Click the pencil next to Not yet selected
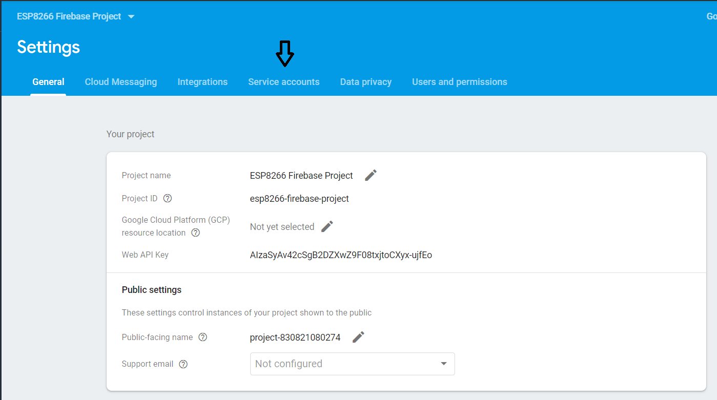Viewport: 717px width, 400px height. 327,226
